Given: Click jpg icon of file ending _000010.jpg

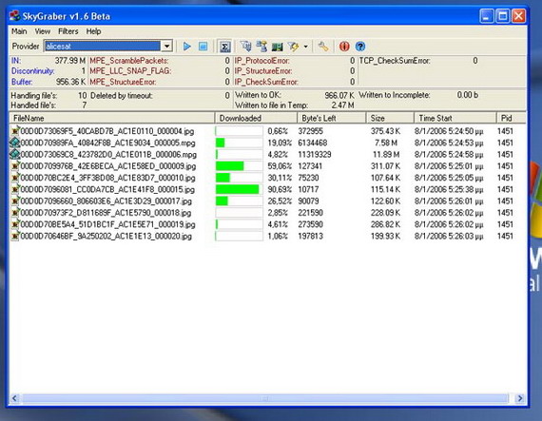Looking at the screenshot, I should pos(15,178).
